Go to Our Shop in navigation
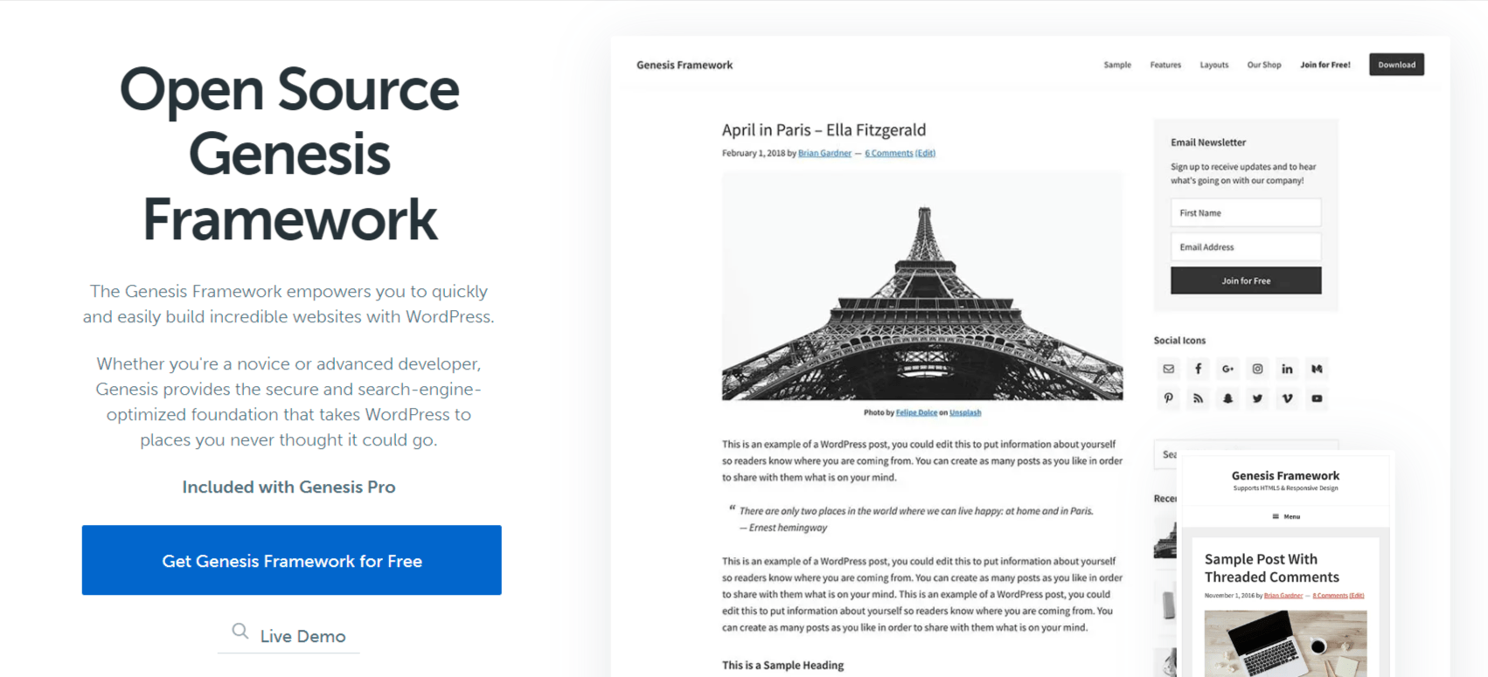The width and height of the screenshot is (1488, 677). (x=1263, y=65)
